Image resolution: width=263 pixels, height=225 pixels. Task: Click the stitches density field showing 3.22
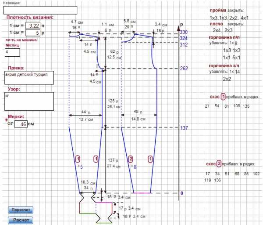(33, 26)
